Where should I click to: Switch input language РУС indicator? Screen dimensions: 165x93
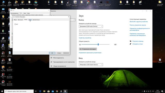pyautogui.click(x=153, y=91)
